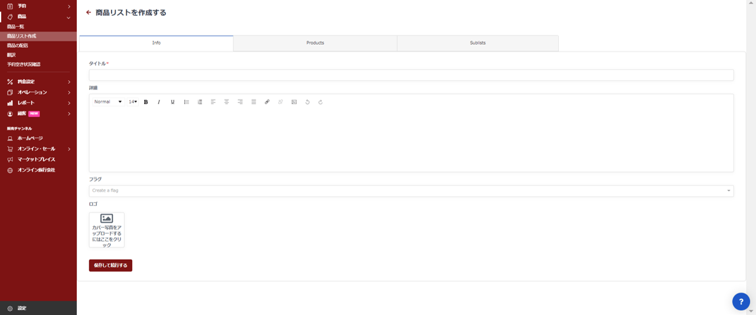Insert a bulleted list
The image size is (756, 315).
(x=187, y=102)
